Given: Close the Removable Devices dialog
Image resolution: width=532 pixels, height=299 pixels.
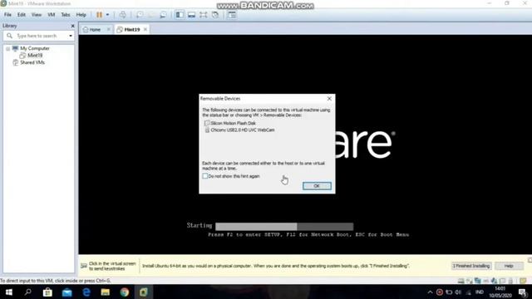Looking at the screenshot, I should [x=329, y=99].
